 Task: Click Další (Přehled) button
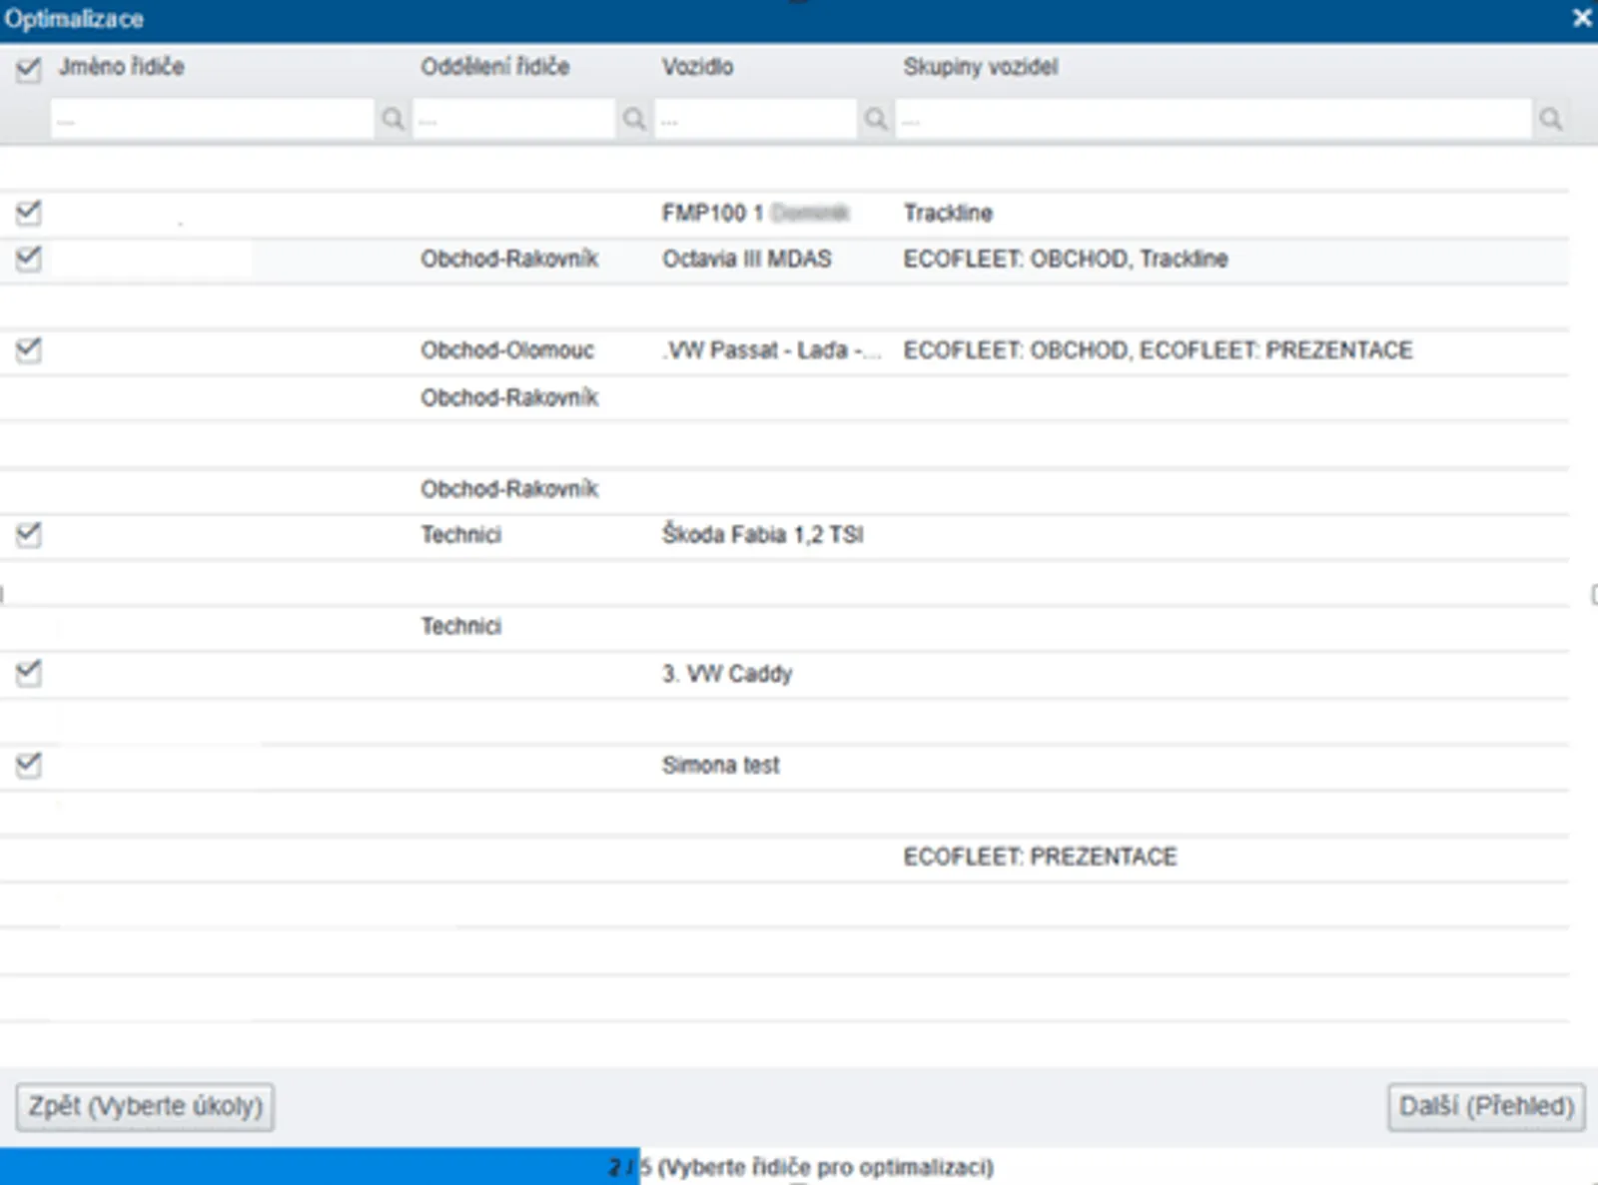(1485, 1106)
